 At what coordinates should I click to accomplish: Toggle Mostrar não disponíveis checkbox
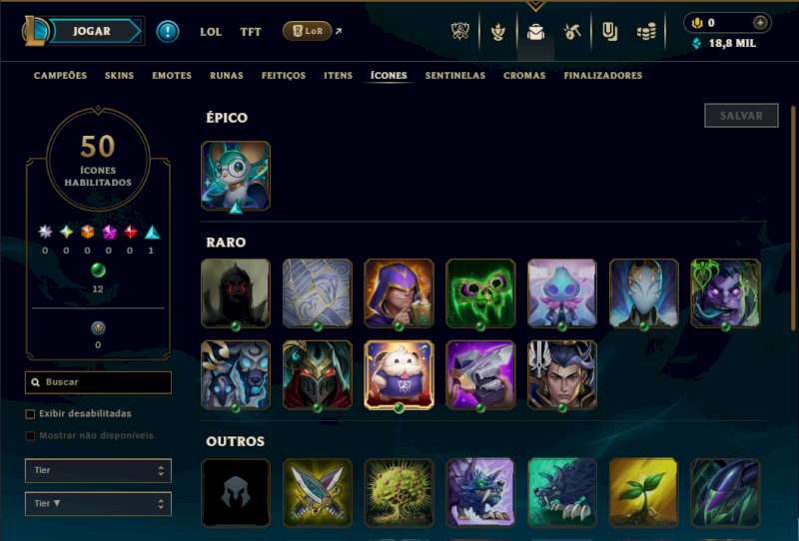[30, 436]
